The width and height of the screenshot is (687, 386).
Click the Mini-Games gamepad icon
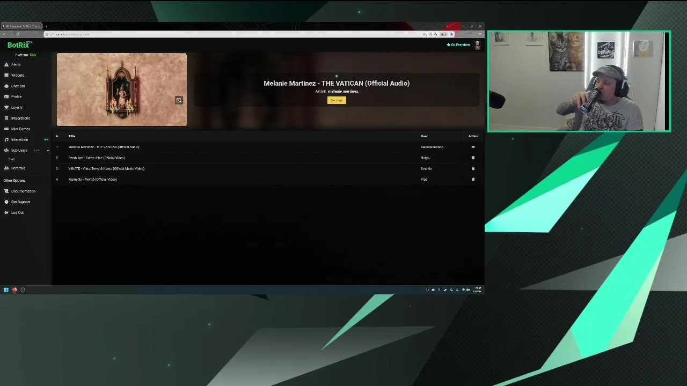coord(6,129)
